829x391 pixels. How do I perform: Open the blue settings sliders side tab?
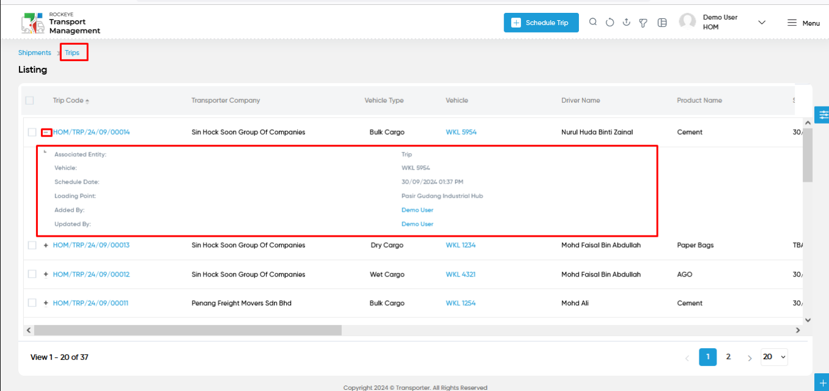click(822, 114)
